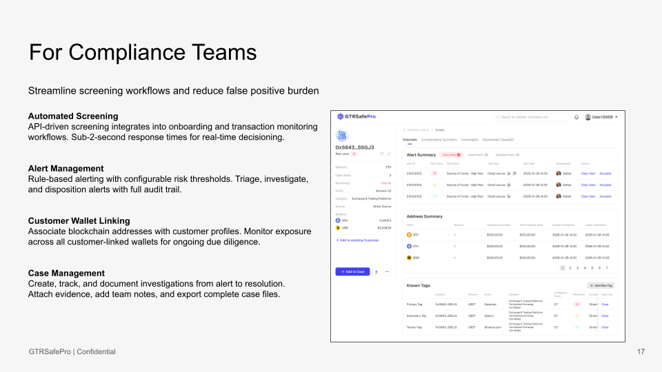
Task: Click the 'Case Management' heading
Action: 66,273
